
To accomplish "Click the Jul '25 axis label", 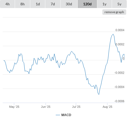I will pyautogui.click(x=76, y=107).
